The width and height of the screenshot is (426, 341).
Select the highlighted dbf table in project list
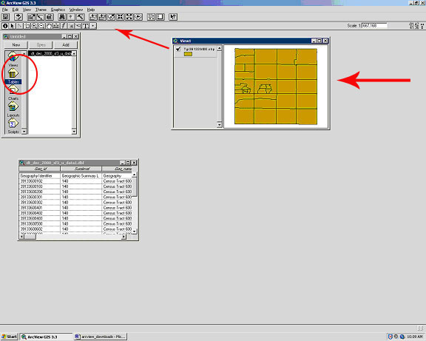click(50, 53)
